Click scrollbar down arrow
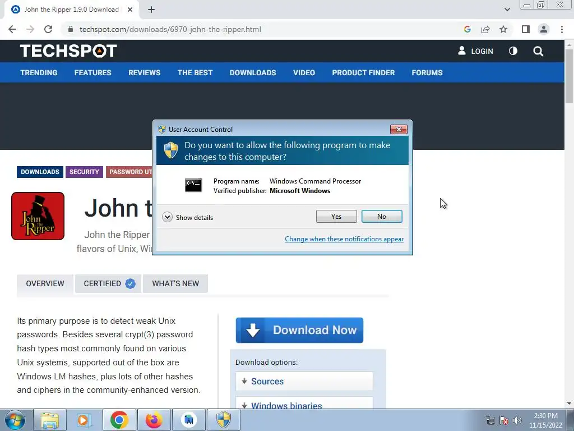Screen dimensions: 574x431 pos(569,404)
